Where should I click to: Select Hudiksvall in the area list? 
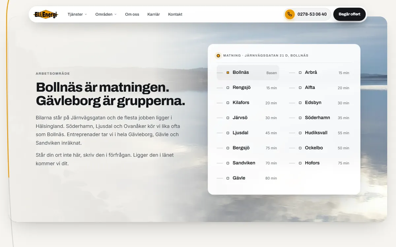[320, 133]
